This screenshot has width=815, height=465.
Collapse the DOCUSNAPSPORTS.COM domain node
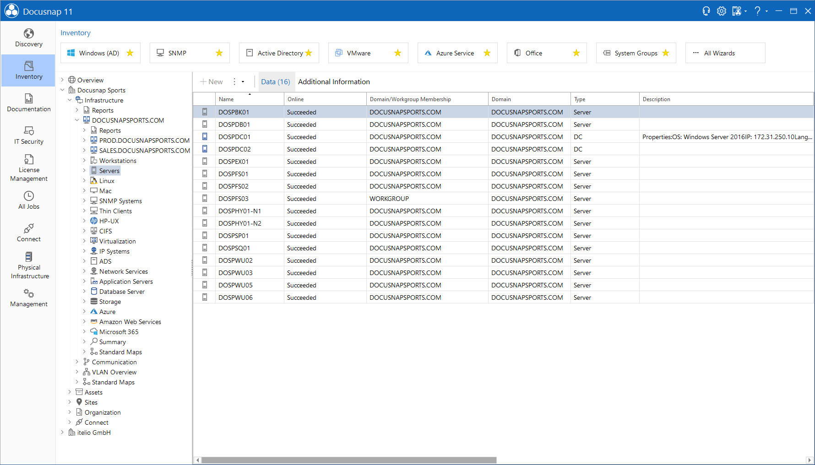77,120
